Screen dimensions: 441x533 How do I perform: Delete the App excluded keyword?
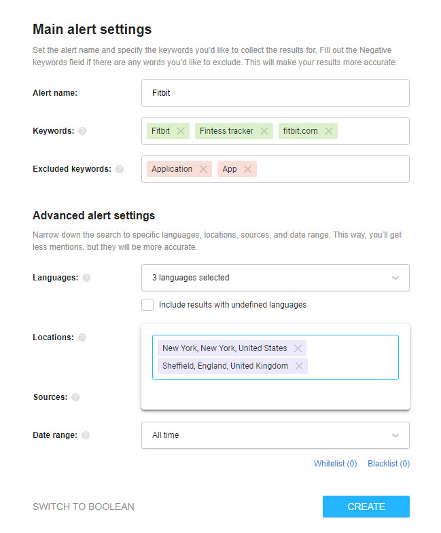(x=248, y=169)
